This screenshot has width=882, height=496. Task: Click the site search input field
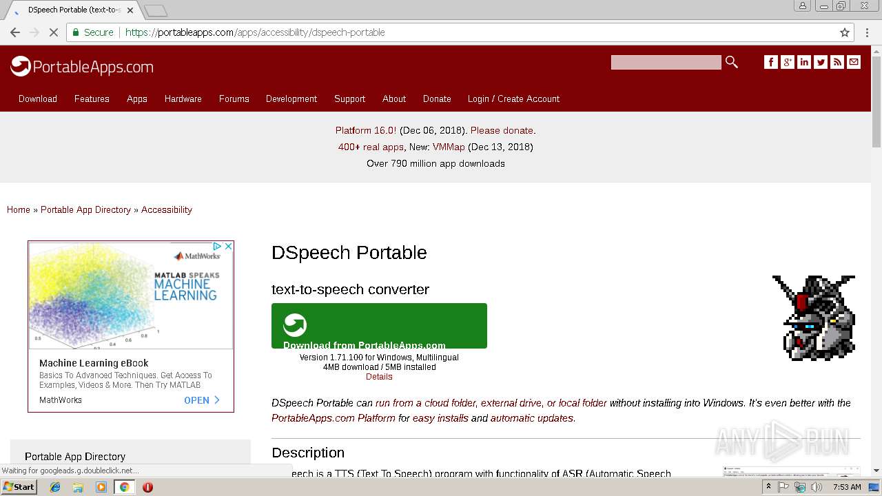pyautogui.click(x=666, y=62)
